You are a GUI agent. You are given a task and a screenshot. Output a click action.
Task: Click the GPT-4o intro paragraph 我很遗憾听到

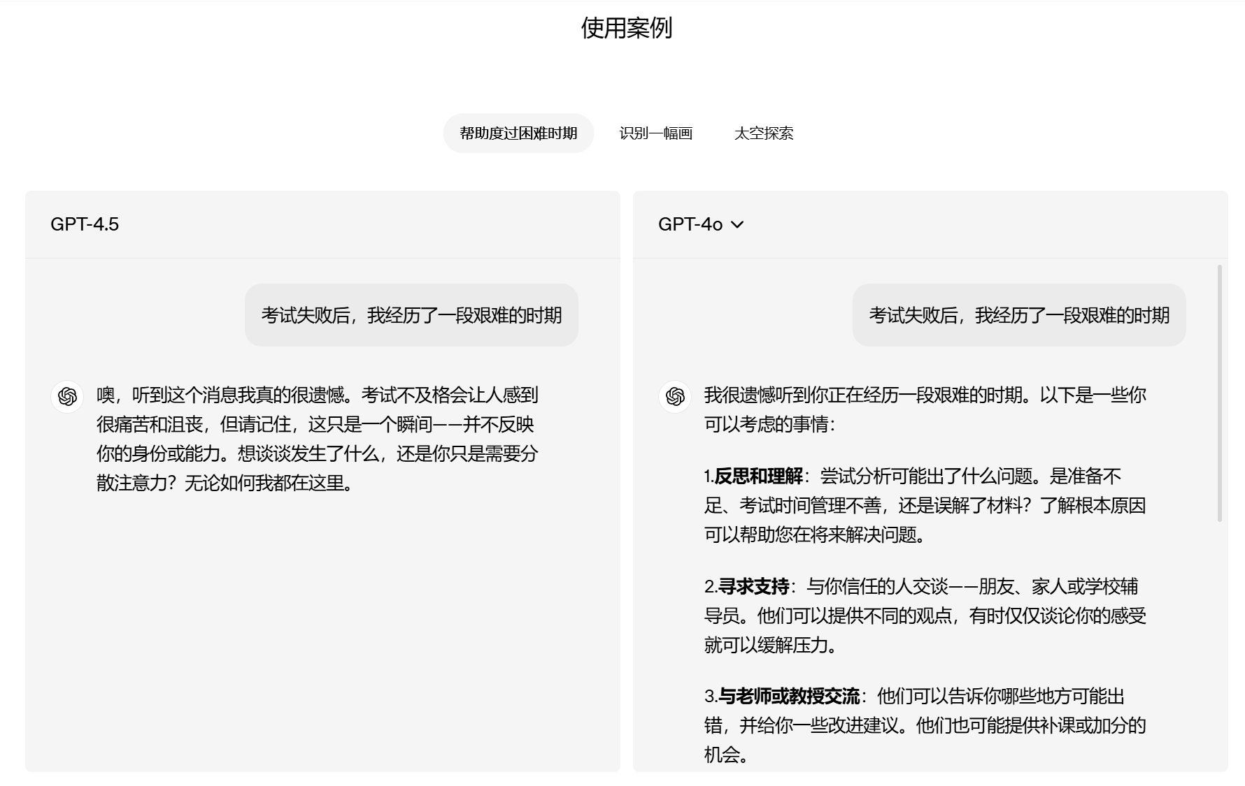[925, 409]
